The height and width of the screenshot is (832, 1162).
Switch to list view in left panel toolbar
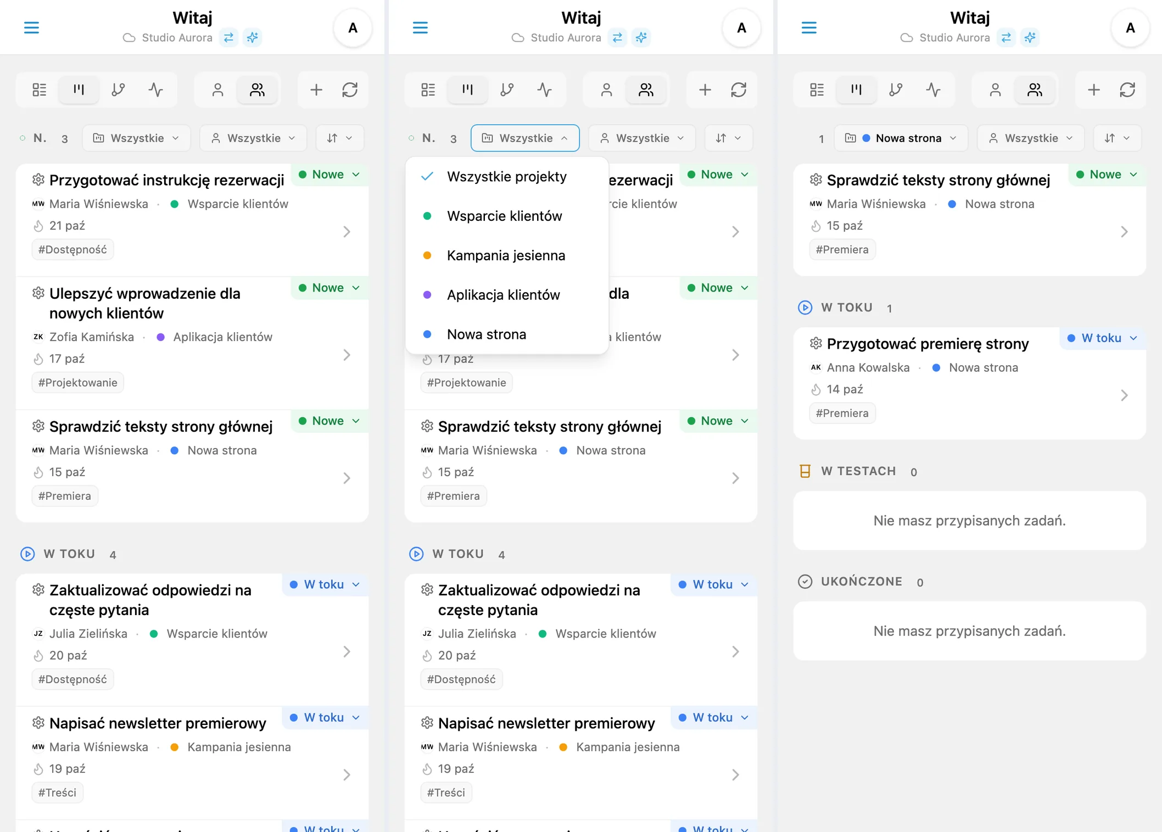tap(39, 90)
